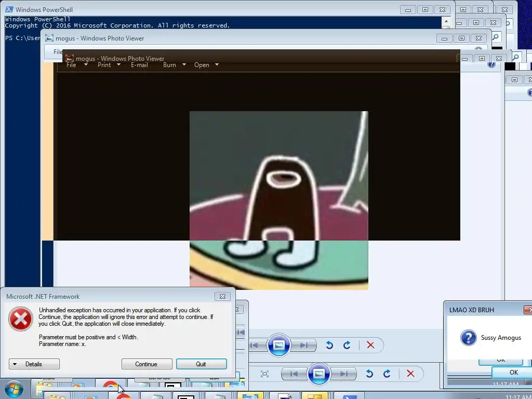Screen dimensions: 532x399
Task: Go to next image in the lower Photo Viewer controls
Action: 344,374
